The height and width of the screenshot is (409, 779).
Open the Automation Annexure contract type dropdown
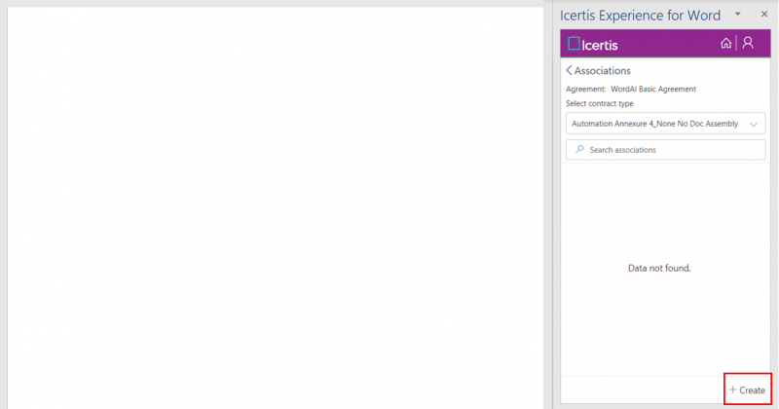[x=654, y=124]
